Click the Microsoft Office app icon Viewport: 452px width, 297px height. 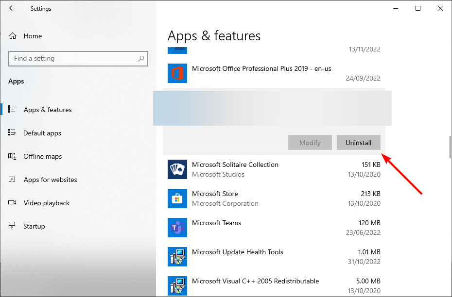coord(177,73)
